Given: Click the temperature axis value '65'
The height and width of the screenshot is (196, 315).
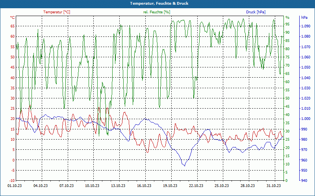Looking at the screenshot, I should (x=13, y=26).
